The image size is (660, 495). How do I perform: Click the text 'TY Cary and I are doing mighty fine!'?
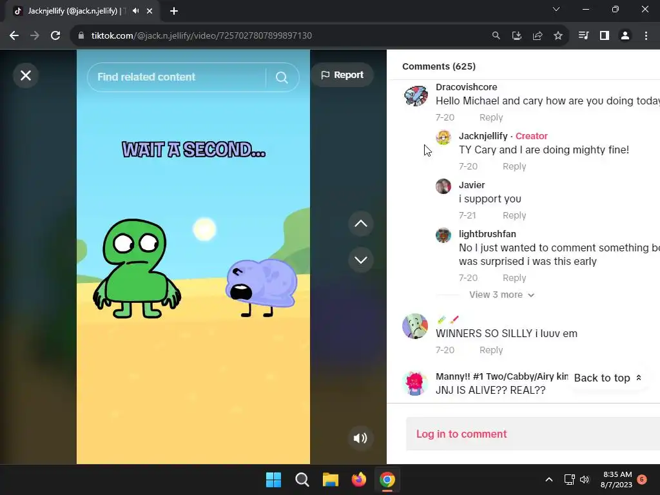(x=544, y=150)
